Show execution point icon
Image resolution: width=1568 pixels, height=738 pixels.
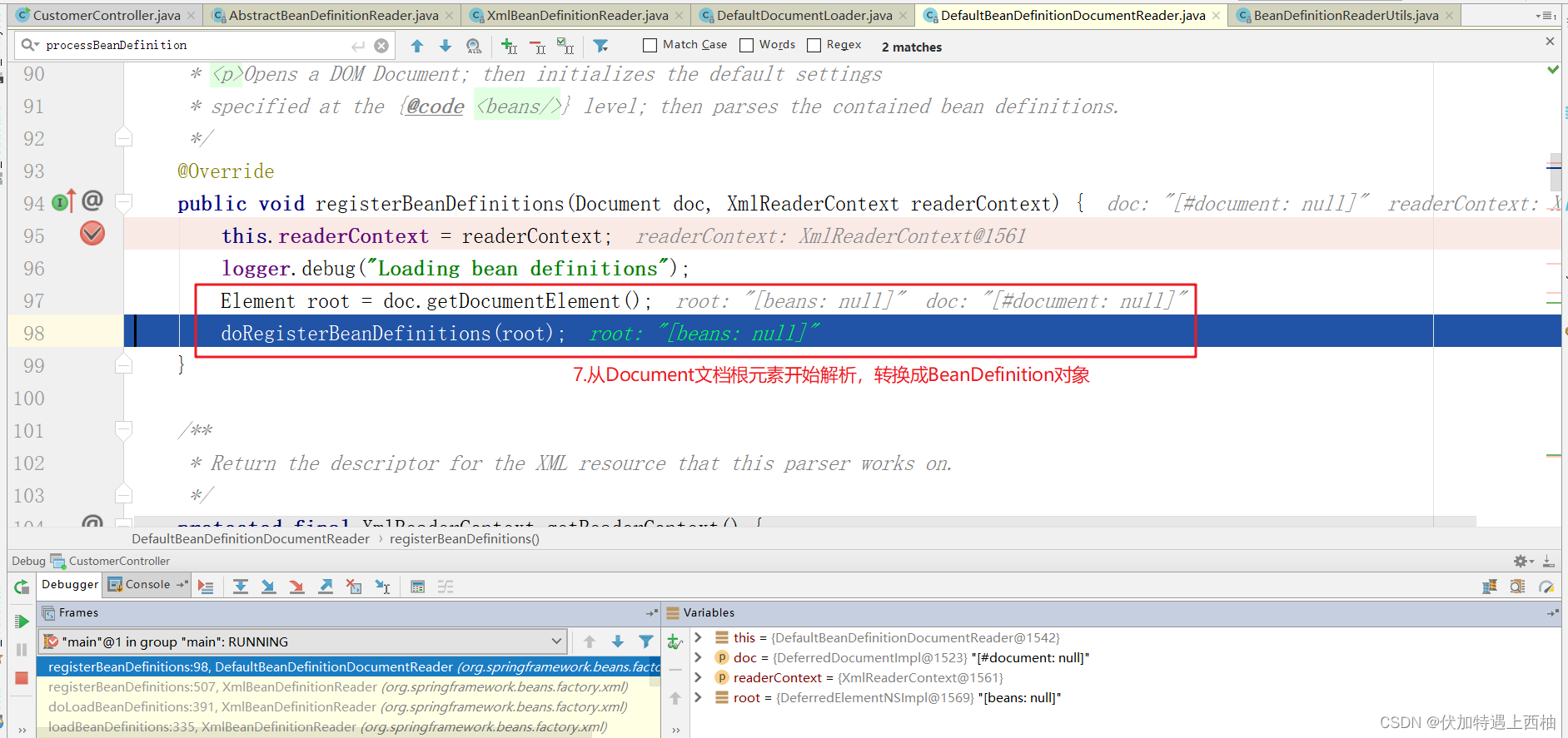coord(206,587)
